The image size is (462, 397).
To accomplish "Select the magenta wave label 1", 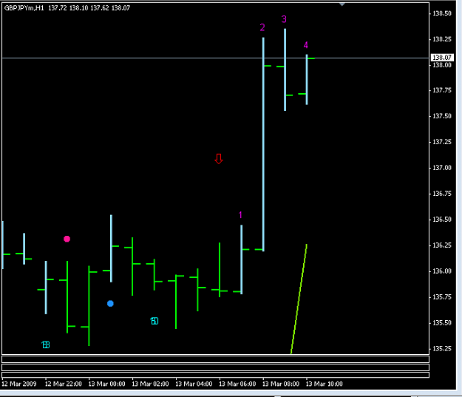I will tap(240, 215).
